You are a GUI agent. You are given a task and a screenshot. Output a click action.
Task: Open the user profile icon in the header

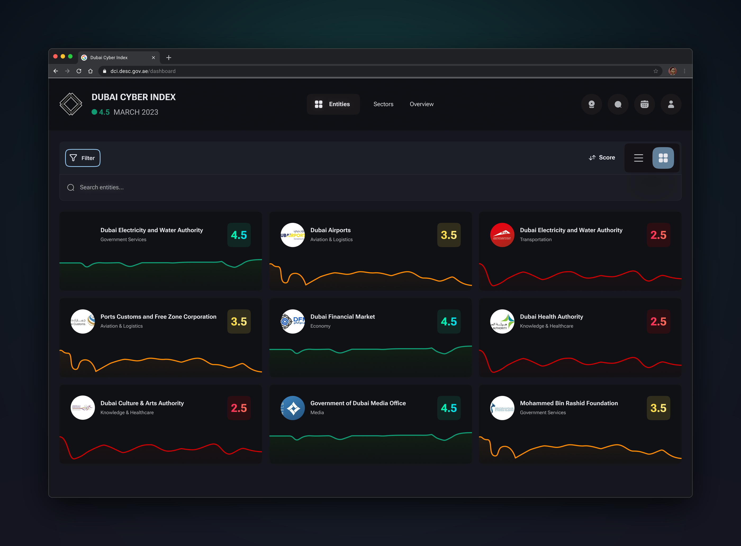pos(671,105)
